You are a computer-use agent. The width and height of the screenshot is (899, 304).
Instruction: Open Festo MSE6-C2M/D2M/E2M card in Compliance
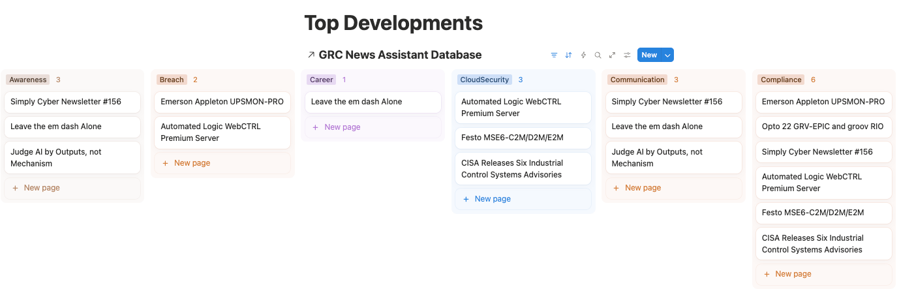[824, 213]
